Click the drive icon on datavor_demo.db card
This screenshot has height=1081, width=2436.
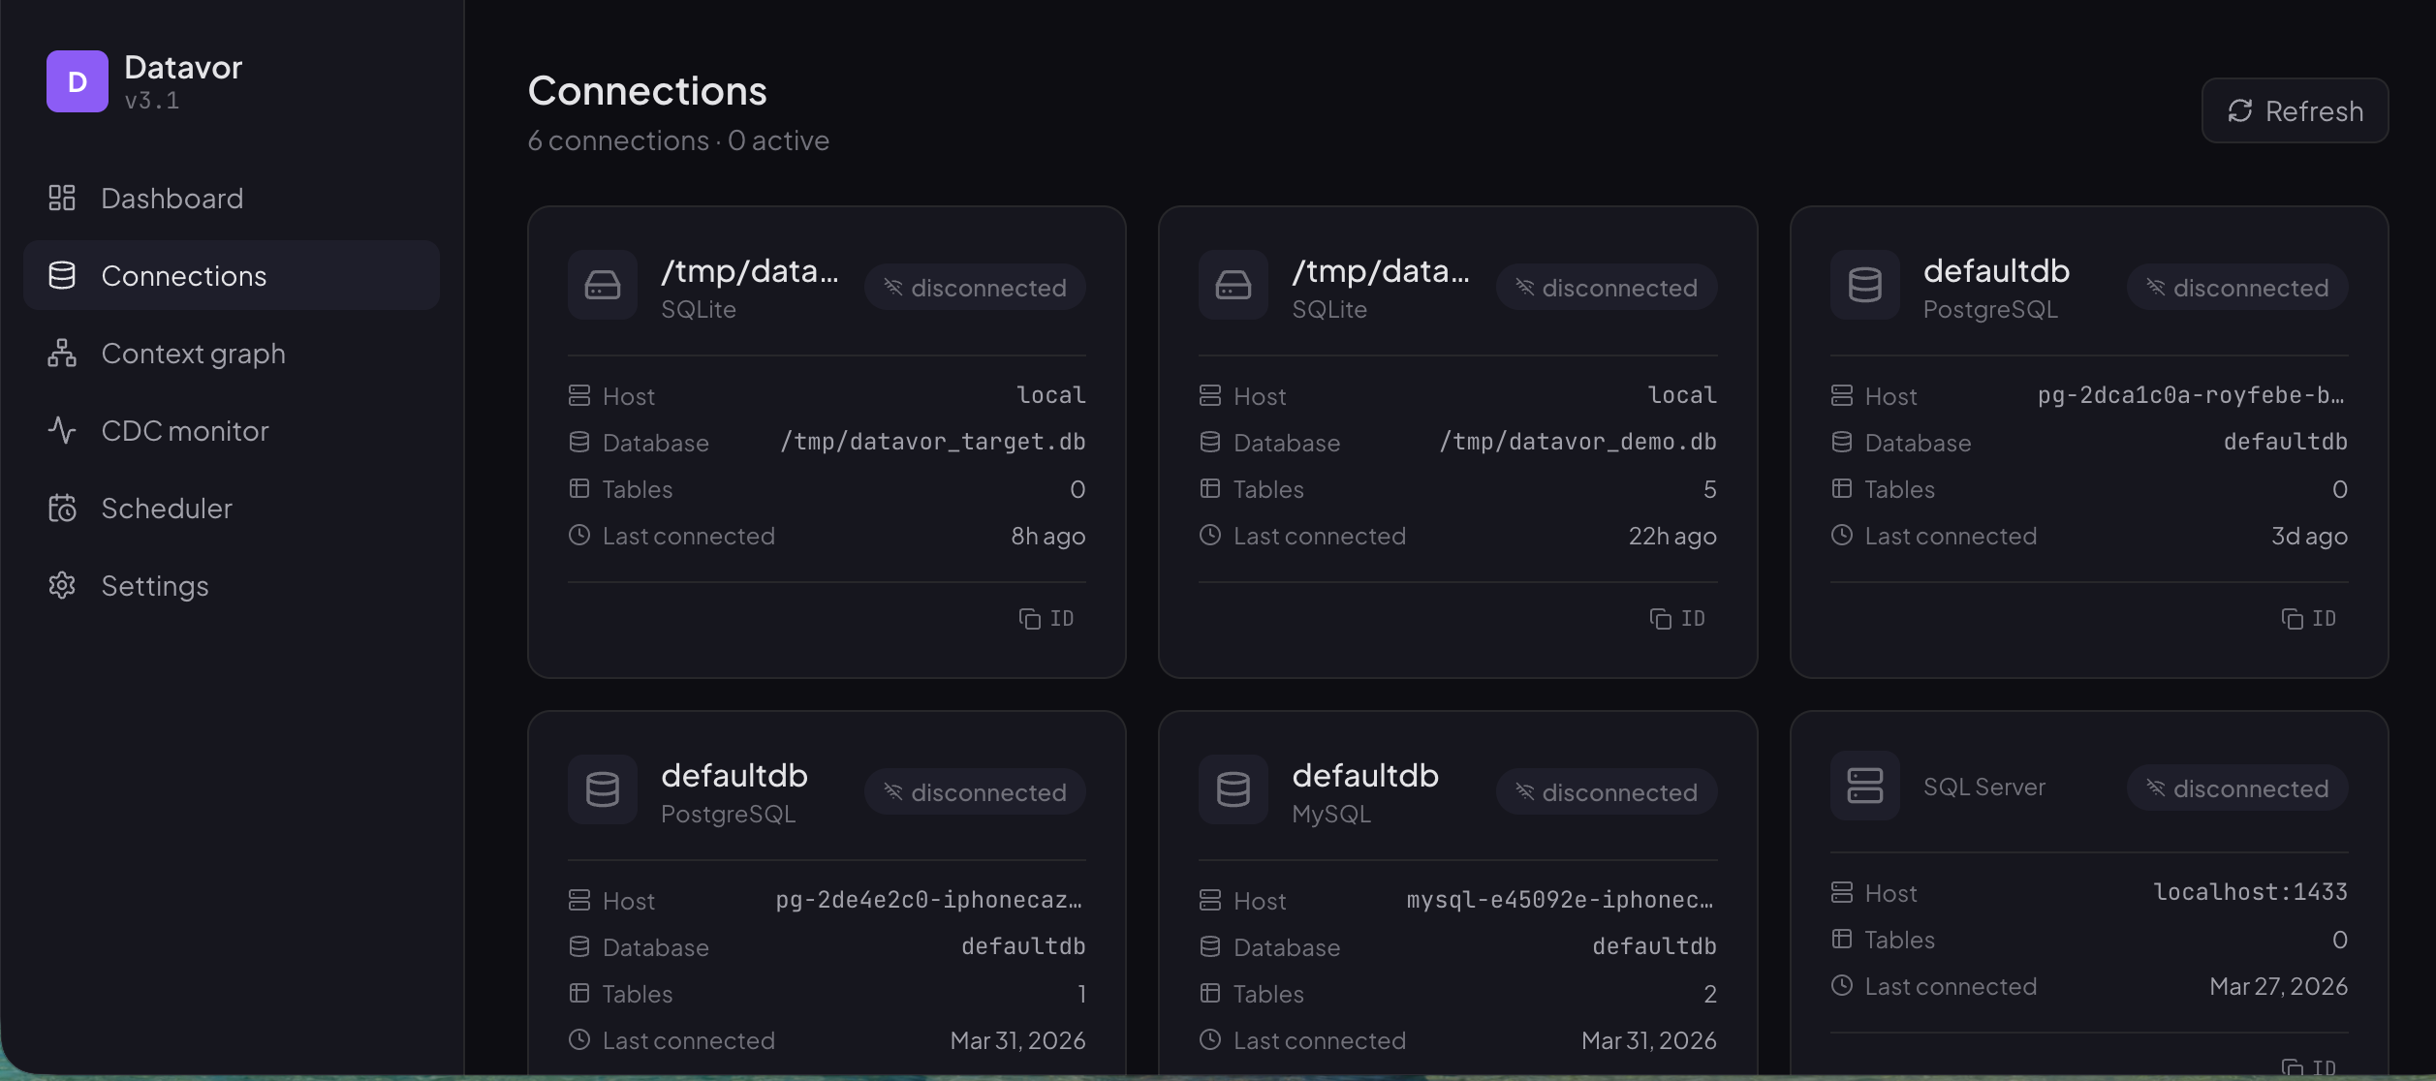coord(1234,285)
